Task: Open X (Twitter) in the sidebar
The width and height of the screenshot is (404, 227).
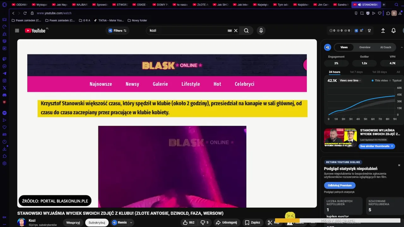Action: (4, 88)
